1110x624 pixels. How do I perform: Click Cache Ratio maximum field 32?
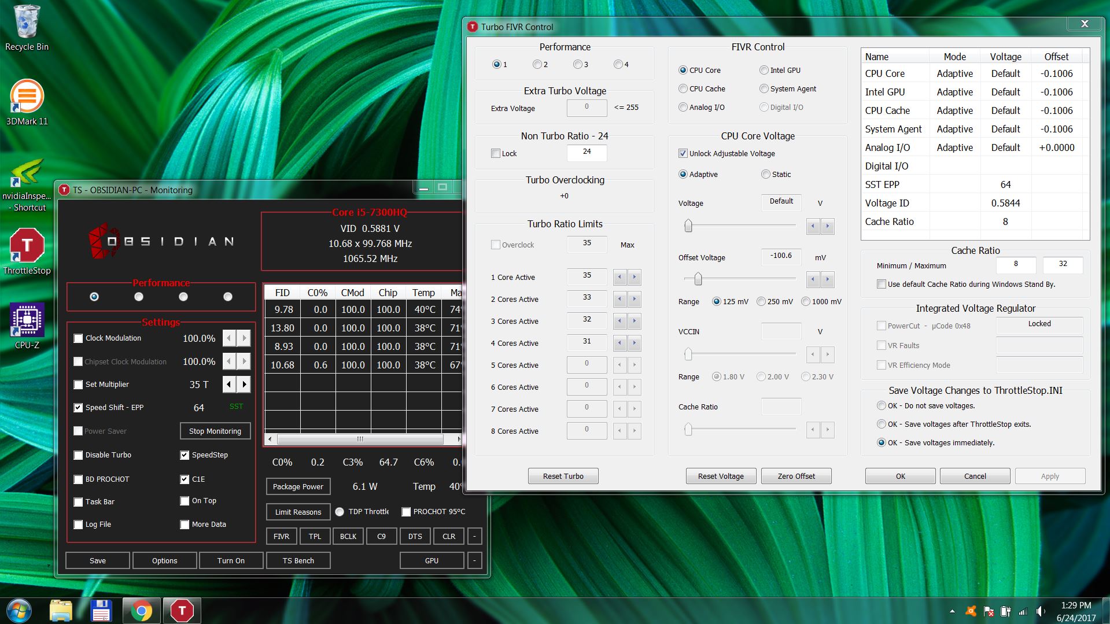point(1063,264)
